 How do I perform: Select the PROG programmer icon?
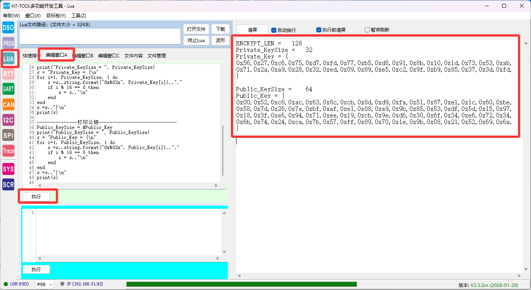click(x=8, y=44)
